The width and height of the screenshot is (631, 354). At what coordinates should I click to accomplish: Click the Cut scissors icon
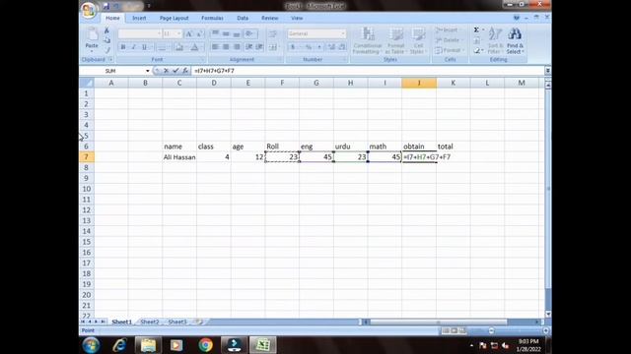coord(106,30)
